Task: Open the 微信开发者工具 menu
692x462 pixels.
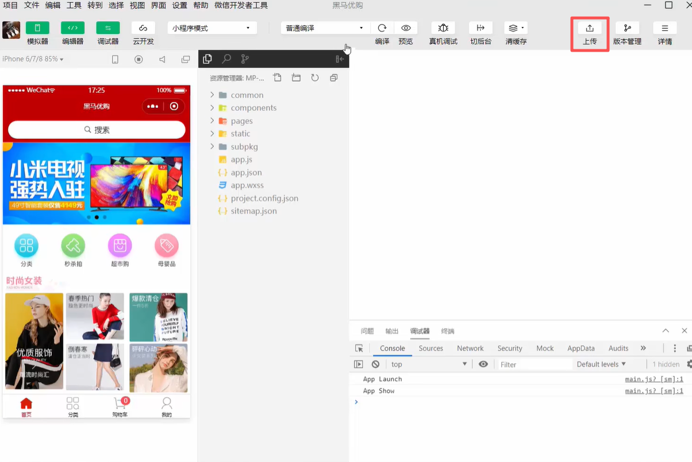Action: (241, 5)
